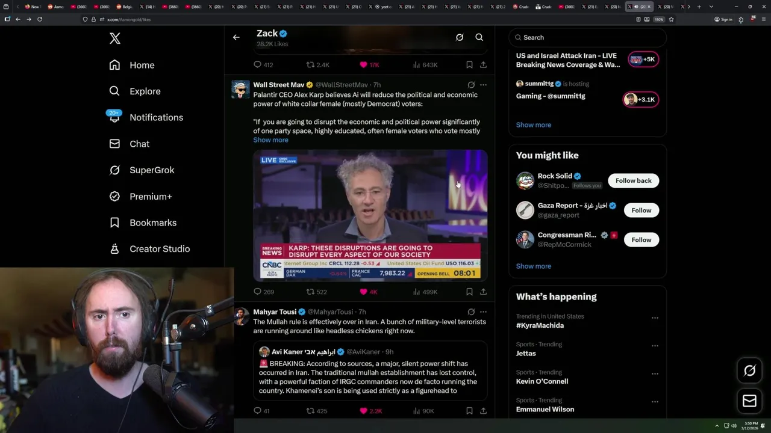
Task: Open Bookmarks in the sidebar
Action: (x=143, y=223)
